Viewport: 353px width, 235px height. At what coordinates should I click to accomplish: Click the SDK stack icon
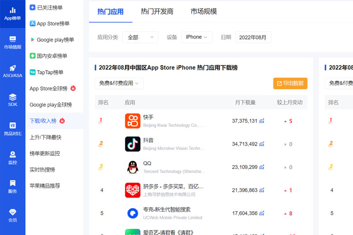(x=12, y=97)
